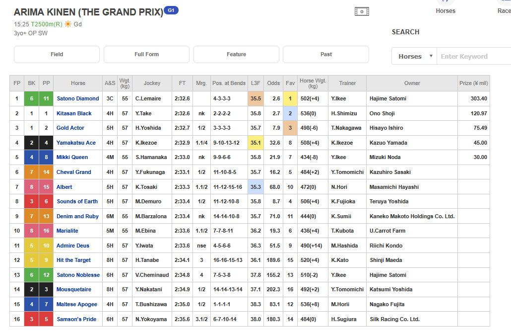Click the G1 grade badge
The width and height of the screenshot is (511, 335).
[x=171, y=10]
